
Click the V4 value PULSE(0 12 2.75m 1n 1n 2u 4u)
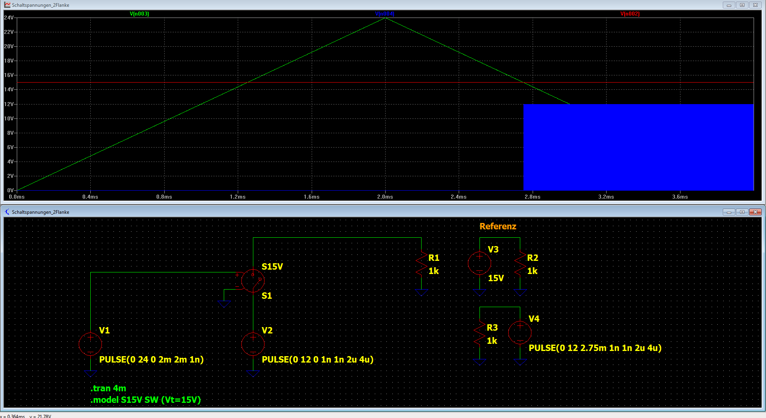tap(595, 348)
